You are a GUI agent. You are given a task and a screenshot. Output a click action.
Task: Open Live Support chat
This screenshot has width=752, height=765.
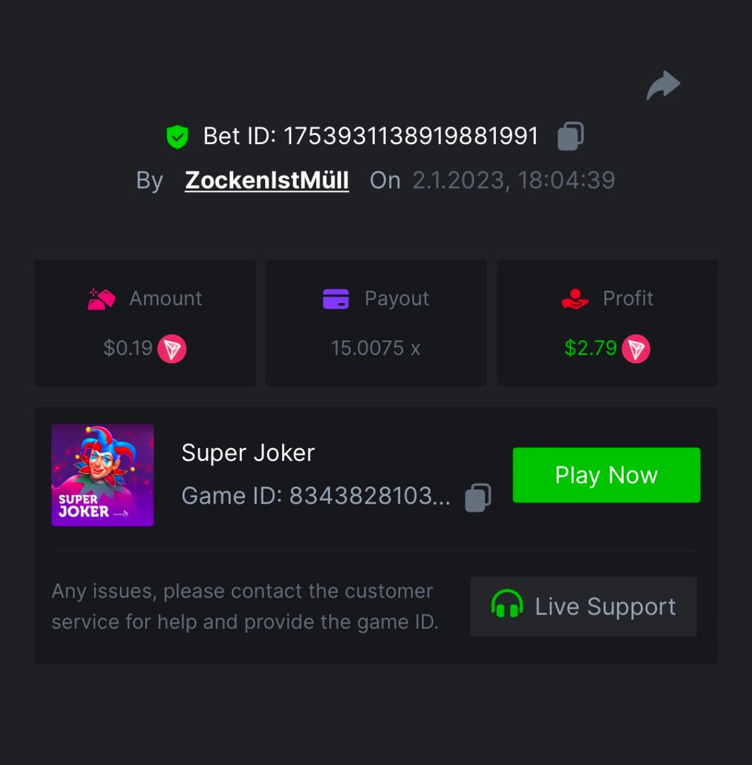583,606
